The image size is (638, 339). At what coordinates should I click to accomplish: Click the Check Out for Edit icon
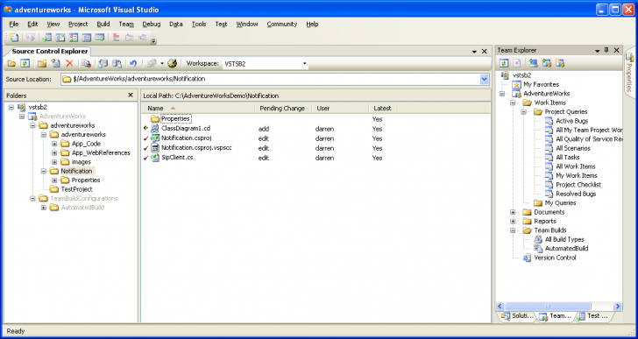click(x=103, y=64)
